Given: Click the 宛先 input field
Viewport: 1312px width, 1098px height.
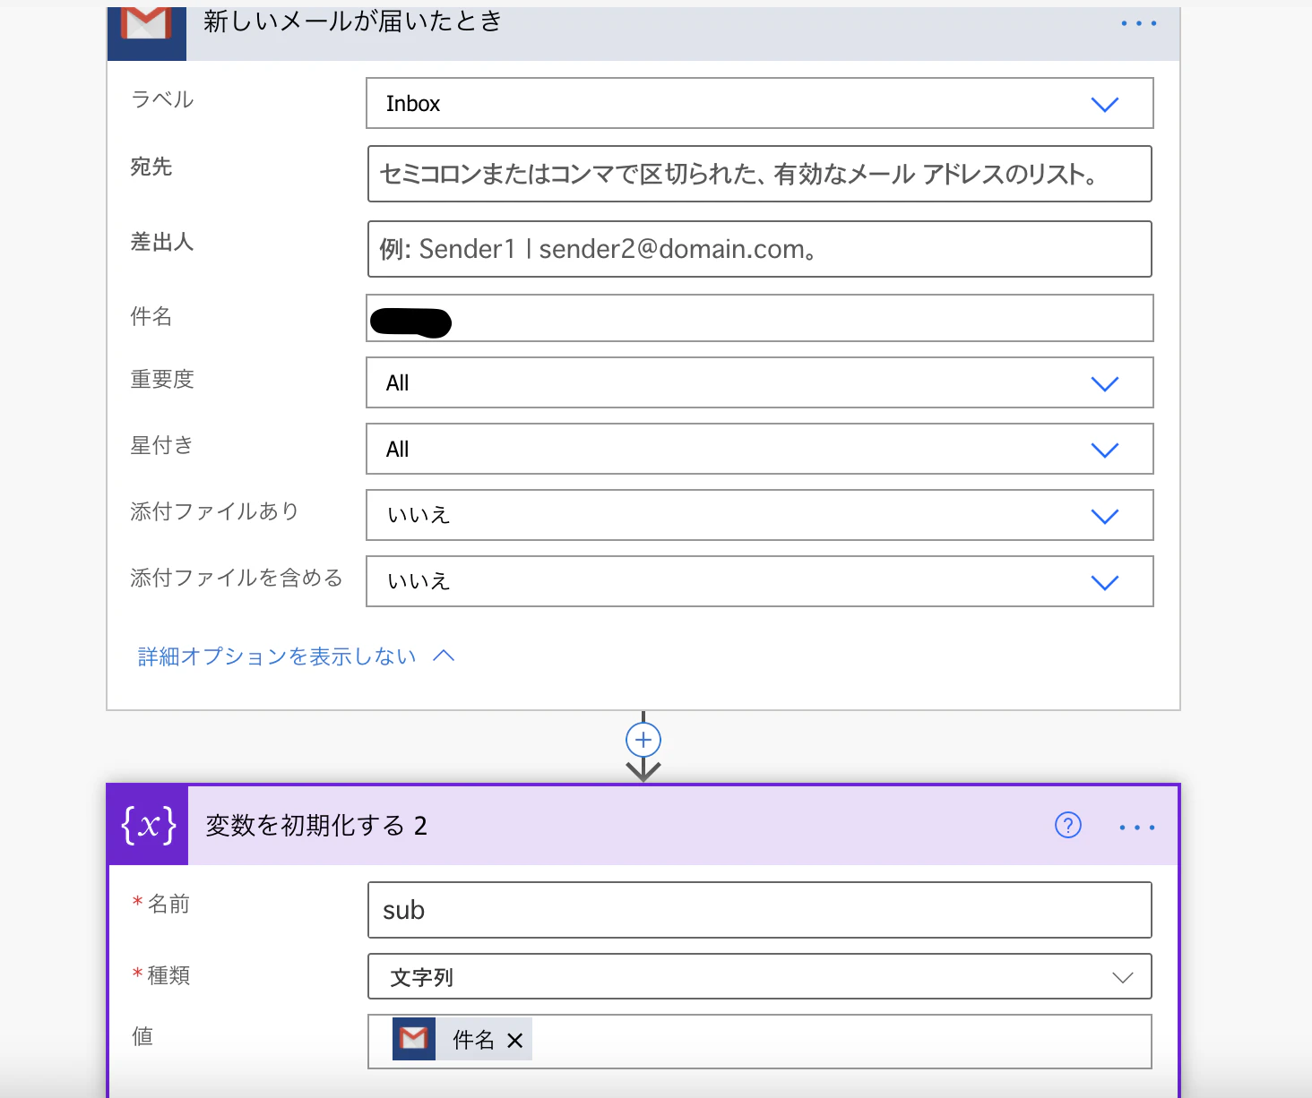Looking at the screenshot, I should click(760, 174).
